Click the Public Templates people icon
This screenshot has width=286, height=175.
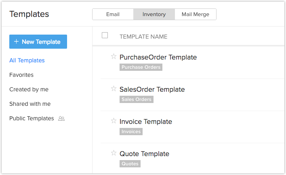click(61, 119)
